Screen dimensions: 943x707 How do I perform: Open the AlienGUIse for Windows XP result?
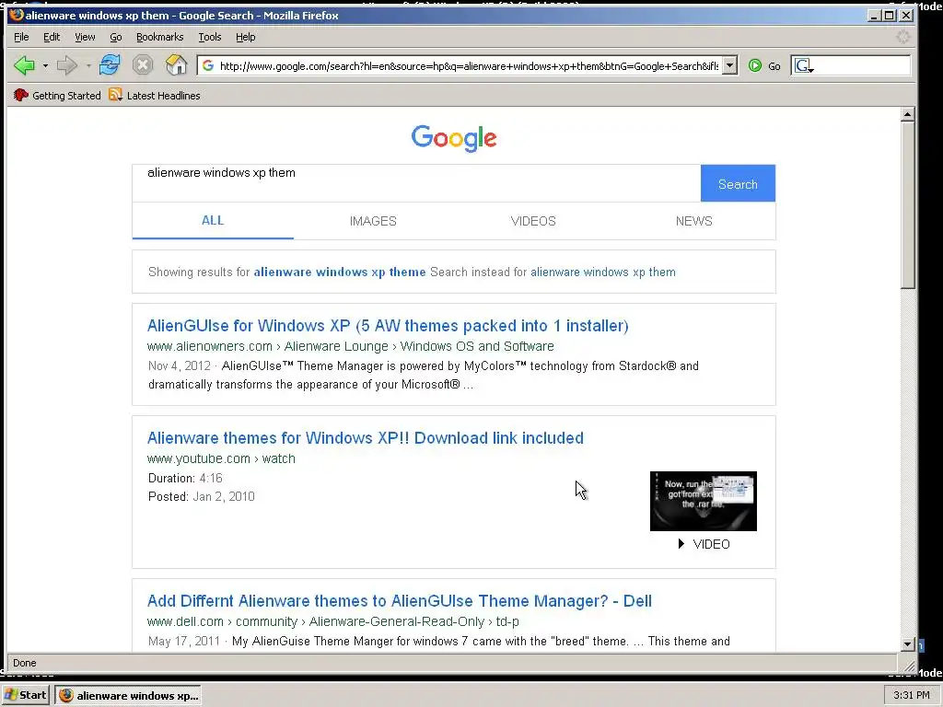coord(388,325)
